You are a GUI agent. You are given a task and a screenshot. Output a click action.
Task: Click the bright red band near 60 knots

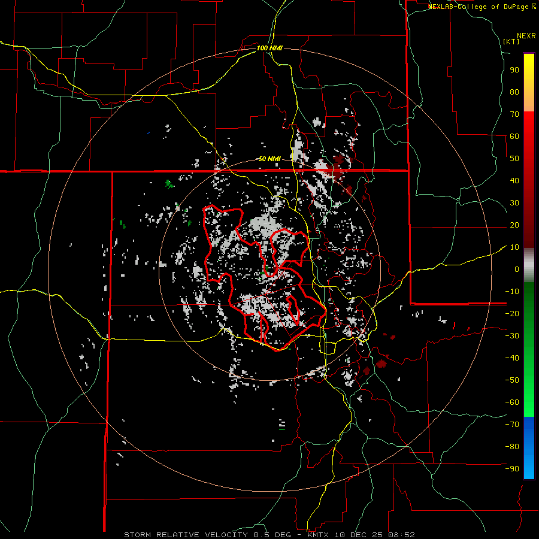pos(529,137)
